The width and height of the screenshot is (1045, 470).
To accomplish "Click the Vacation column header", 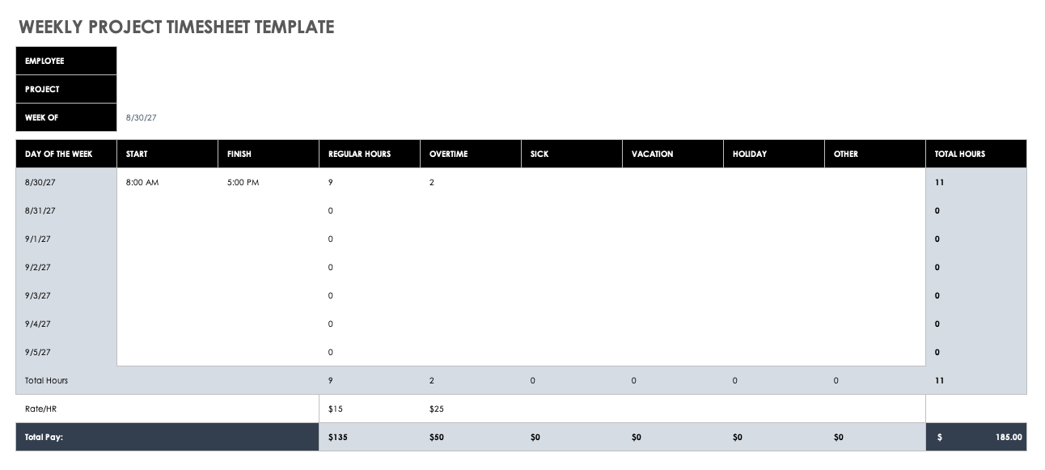I will (x=652, y=154).
